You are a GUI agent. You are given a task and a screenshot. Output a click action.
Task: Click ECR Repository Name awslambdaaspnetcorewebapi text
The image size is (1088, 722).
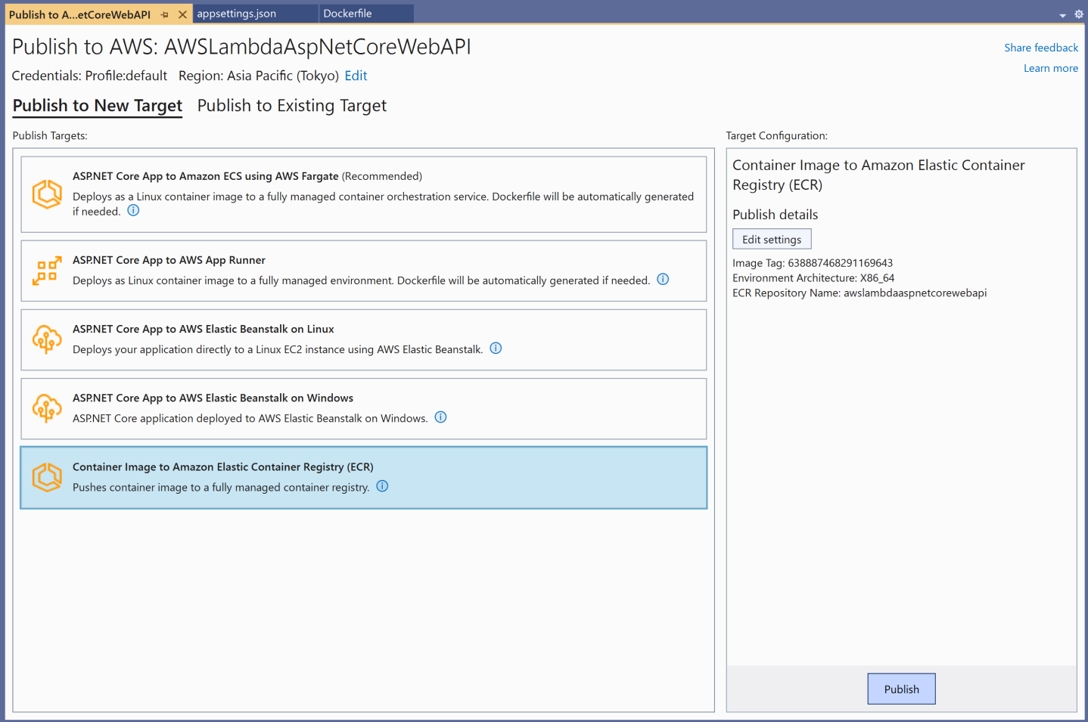(860, 293)
